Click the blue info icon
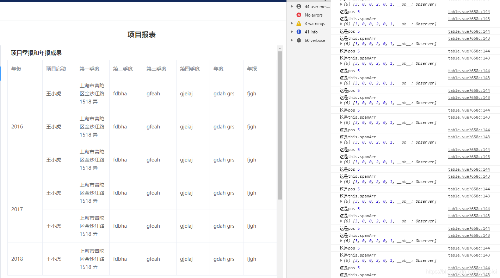Screen dimensions: 500x278 pos(299,32)
